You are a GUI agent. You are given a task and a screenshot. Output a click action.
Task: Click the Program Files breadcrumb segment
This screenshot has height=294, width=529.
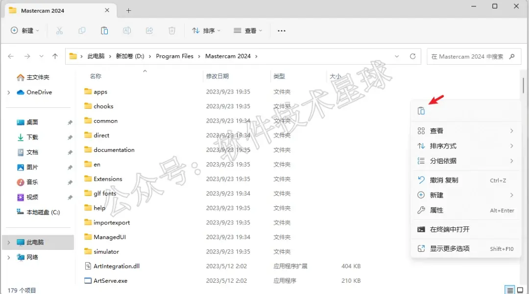(175, 56)
